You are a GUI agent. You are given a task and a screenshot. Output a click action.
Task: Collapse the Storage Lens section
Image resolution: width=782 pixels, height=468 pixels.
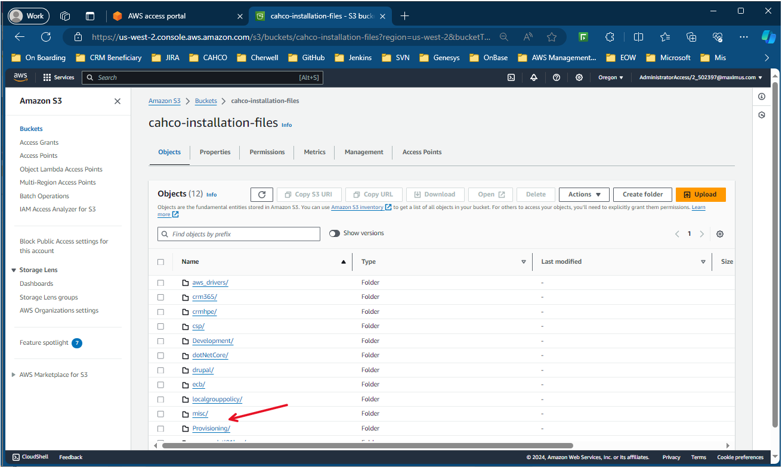pyautogui.click(x=14, y=270)
